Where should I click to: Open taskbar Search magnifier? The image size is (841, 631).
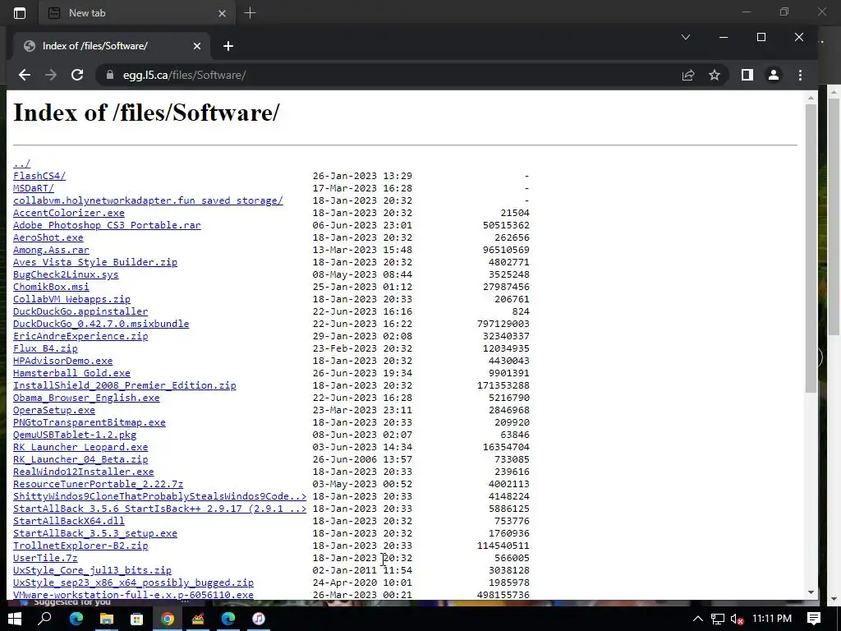pyautogui.click(x=45, y=619)
